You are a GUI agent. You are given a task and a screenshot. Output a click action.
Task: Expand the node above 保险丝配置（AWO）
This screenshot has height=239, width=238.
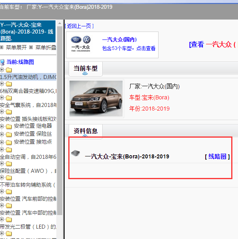(x=2, y=164)
